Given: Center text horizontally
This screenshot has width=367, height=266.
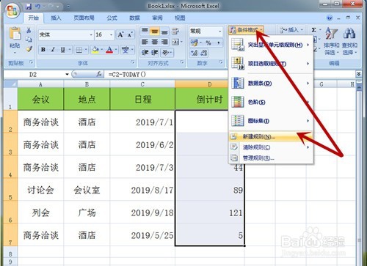Looking at the screenshot, I should click(x=155, y=42).
